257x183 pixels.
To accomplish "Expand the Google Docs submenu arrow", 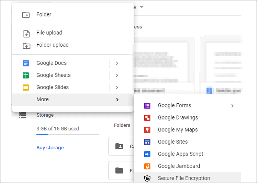I will (x=117, y=63).
